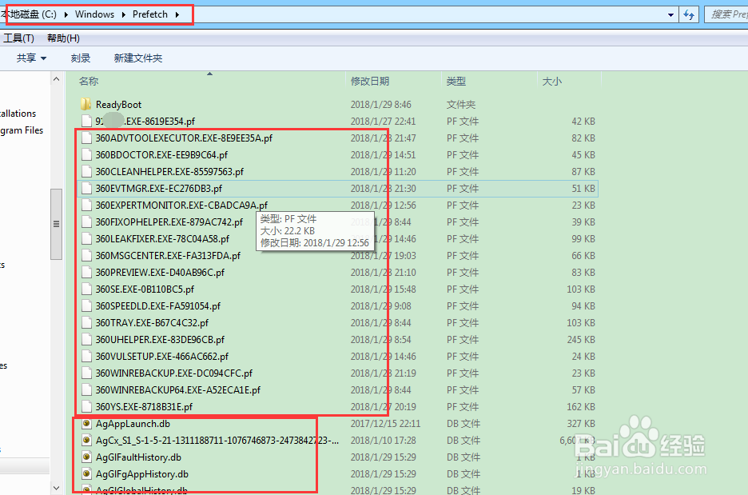Click the 360YS.EXE-8718B31E.pf file icon

coord(86,407)
